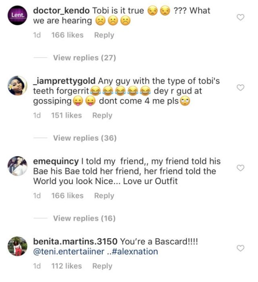The image size is (258, 282).
Task: Open doctor_kendo's Lent profile picture
Action: [x=18, y=15]
